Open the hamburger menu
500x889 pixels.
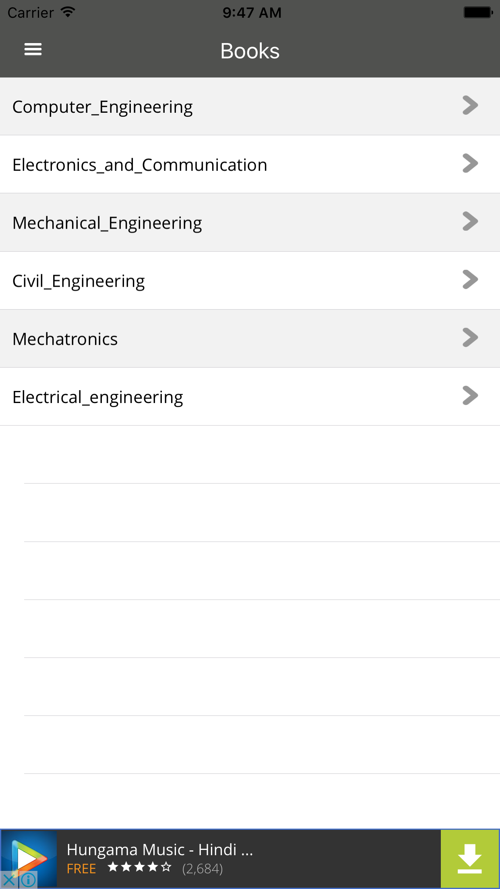(33, 50)
